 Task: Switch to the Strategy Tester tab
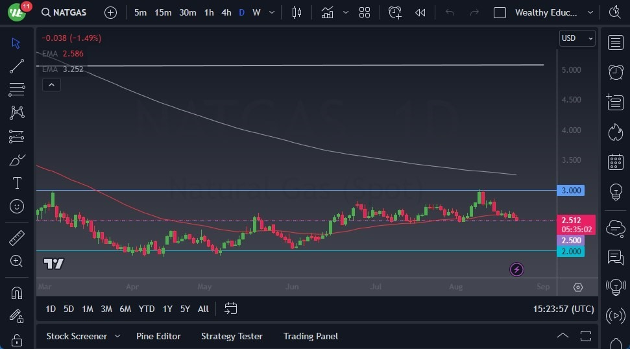click(232, 336)
